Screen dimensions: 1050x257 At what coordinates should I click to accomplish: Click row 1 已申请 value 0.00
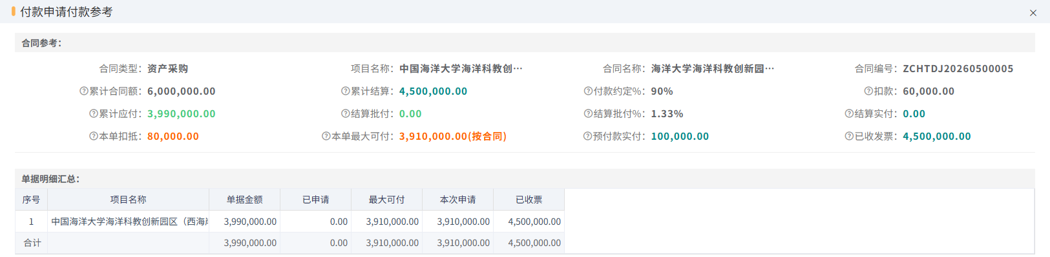click(x=339, y=222)
